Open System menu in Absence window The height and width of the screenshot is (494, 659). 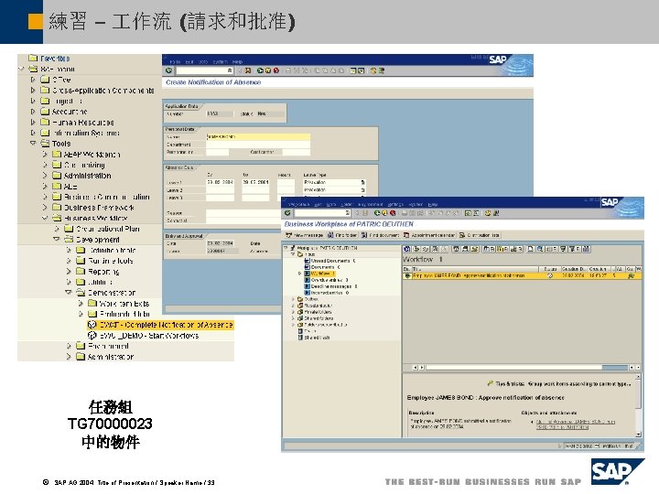coord(220,62)
